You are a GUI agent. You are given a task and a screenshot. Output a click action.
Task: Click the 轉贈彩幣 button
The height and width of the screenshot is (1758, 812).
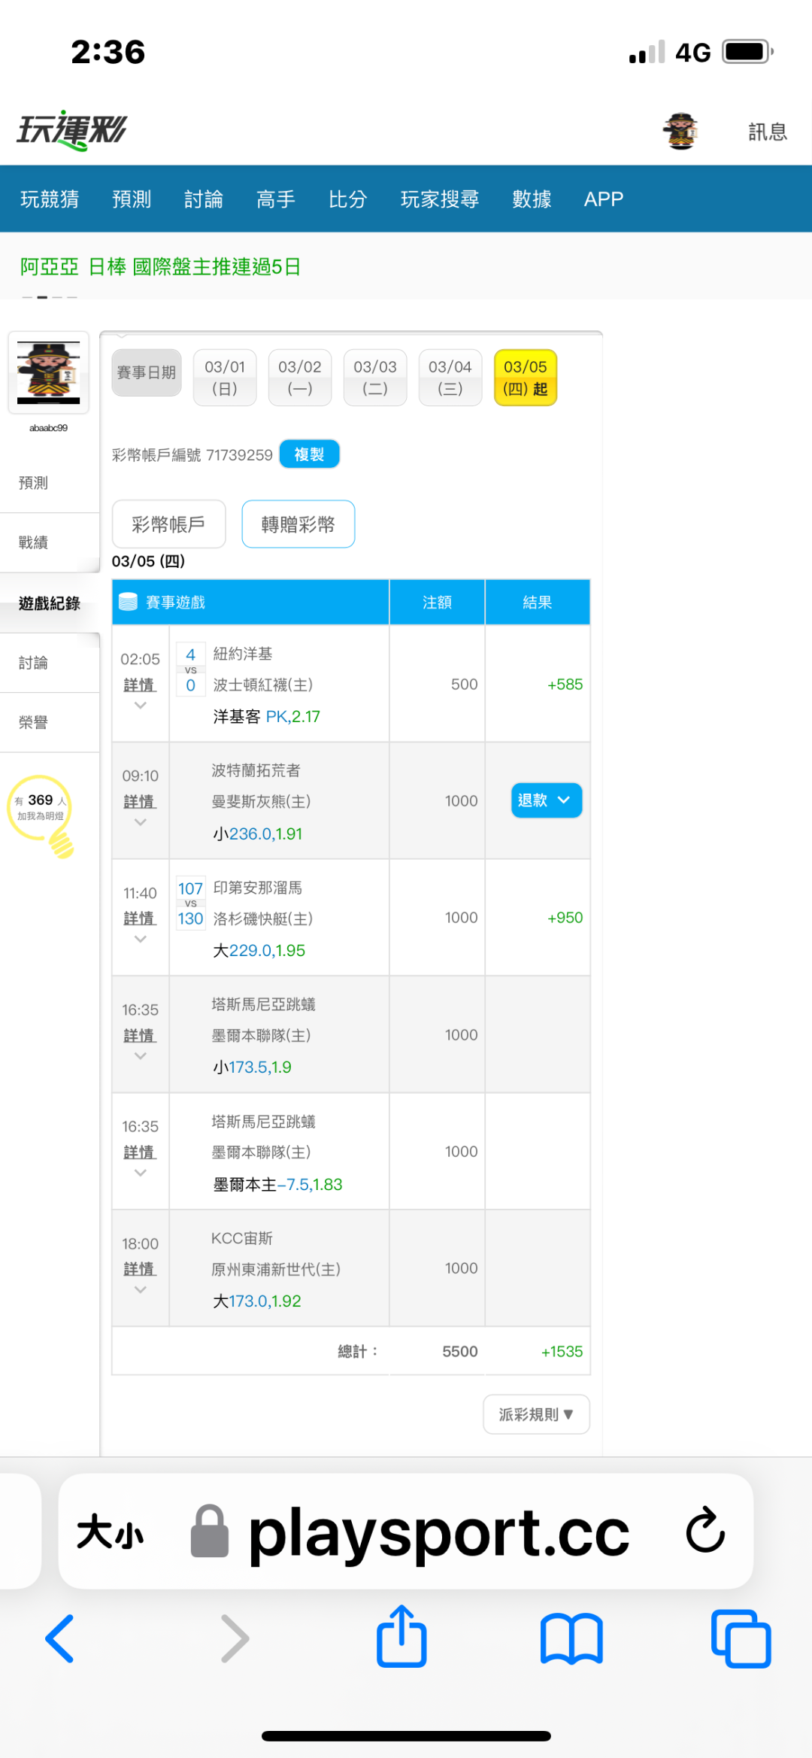coord(298,524)
